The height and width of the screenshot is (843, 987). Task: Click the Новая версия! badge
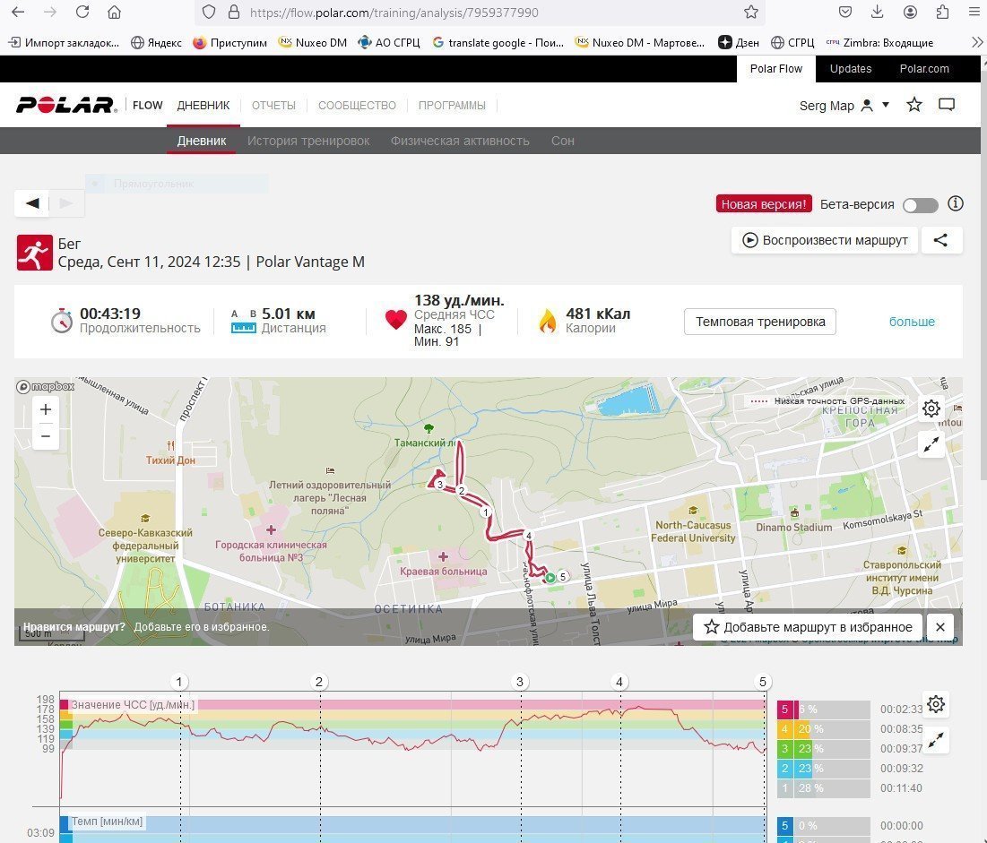click(x=764, y=204)
